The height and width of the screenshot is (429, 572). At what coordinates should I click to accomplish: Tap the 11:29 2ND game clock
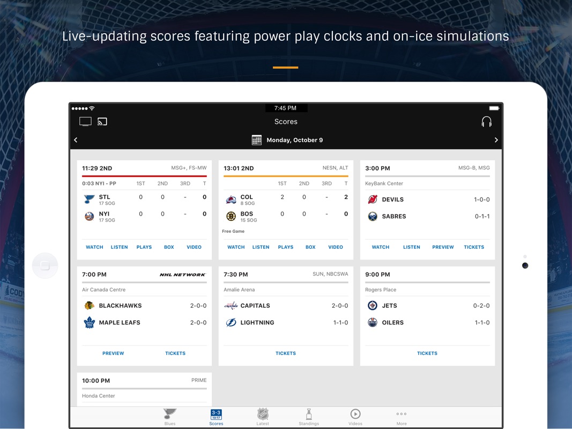click(x=97, y=168)
